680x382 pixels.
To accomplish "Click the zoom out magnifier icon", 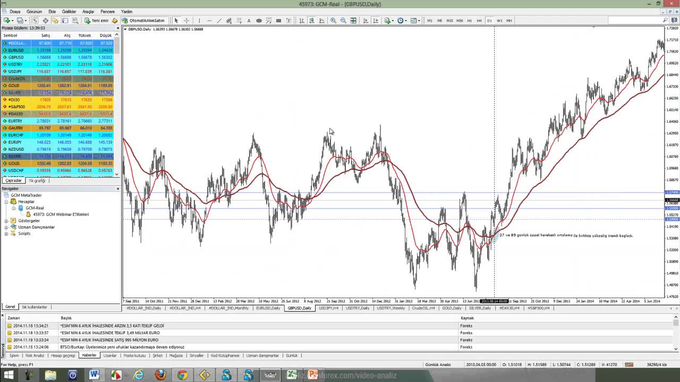I will click(343, 21).
